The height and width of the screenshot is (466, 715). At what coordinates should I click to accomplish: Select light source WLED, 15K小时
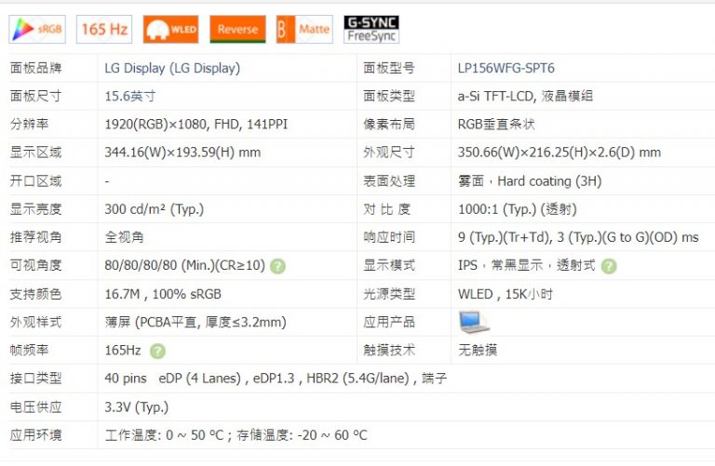[506, 294]
